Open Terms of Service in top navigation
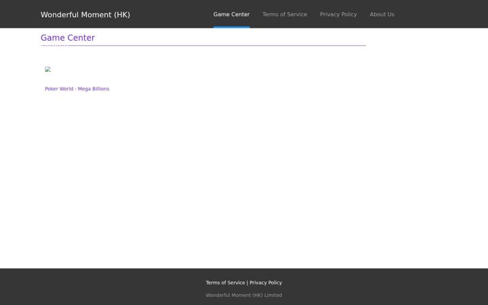 click(285, 14)
